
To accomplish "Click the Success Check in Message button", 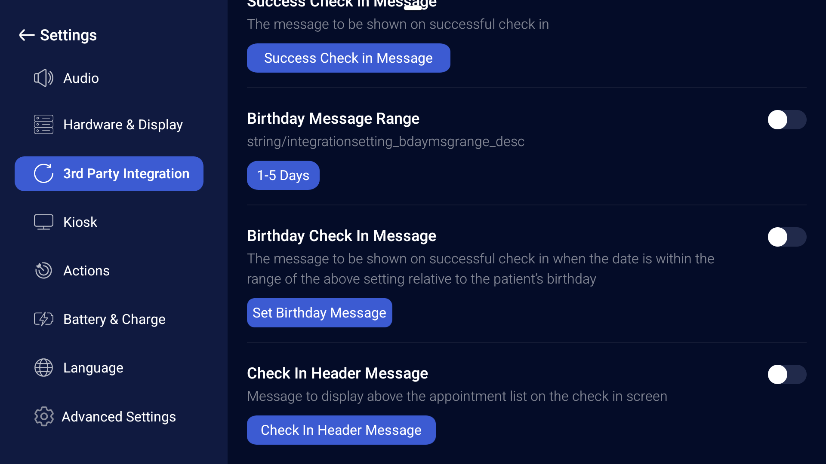I will [x=348, y=58].
